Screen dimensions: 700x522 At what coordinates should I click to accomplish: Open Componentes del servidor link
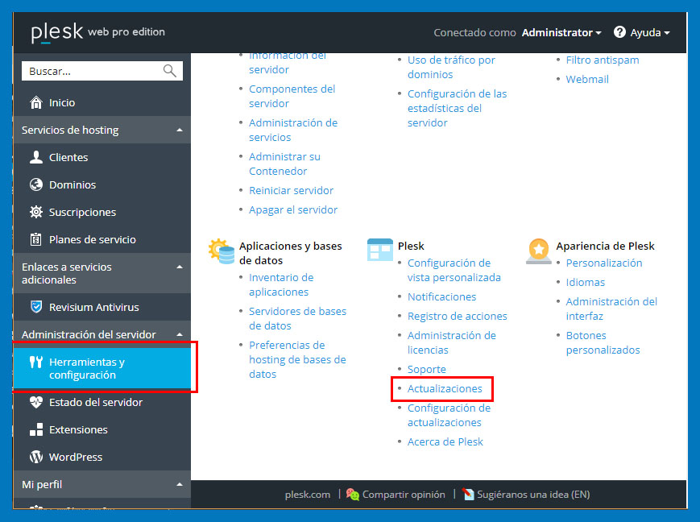292,96
